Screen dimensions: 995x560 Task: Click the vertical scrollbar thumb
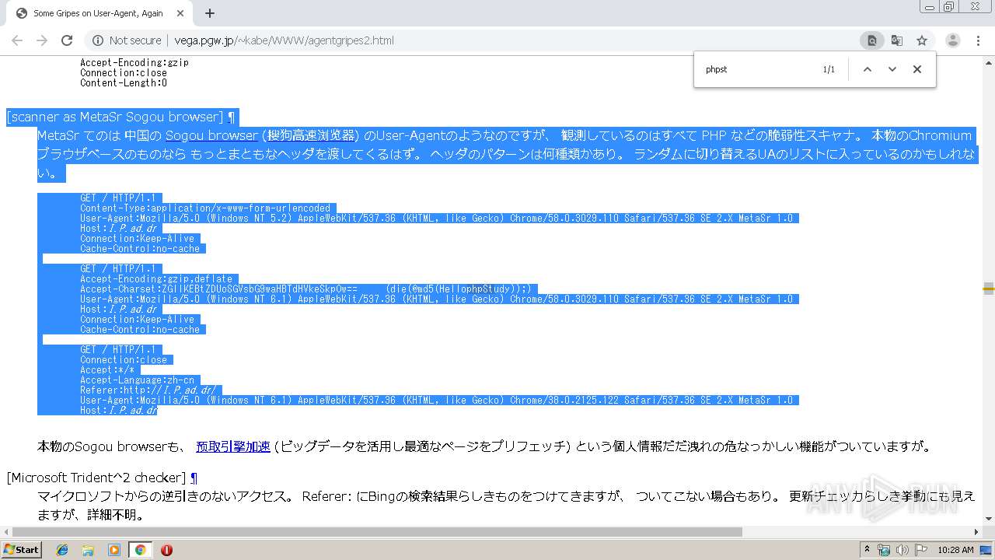pos(989,289)
